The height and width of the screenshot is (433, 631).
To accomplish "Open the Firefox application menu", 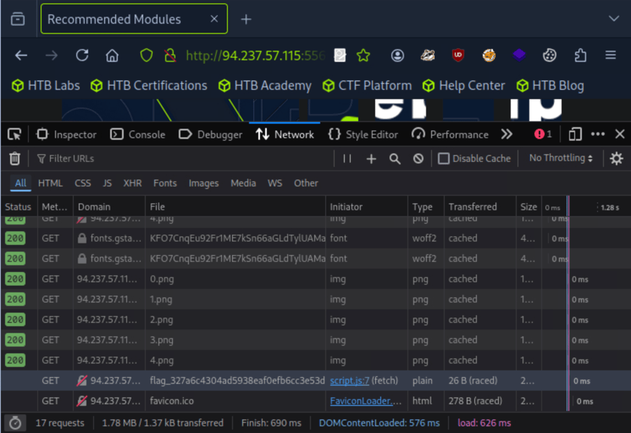I will [x=611, y=55].
